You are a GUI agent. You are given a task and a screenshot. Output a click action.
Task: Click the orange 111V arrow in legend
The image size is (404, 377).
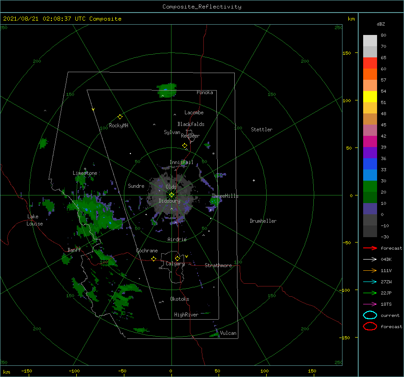[x=370, y=270]
